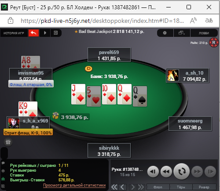This screenshot has height=191, width=220.
Task: Open chat bubble icon in bottom panel
Action: (x=3, y=163)
